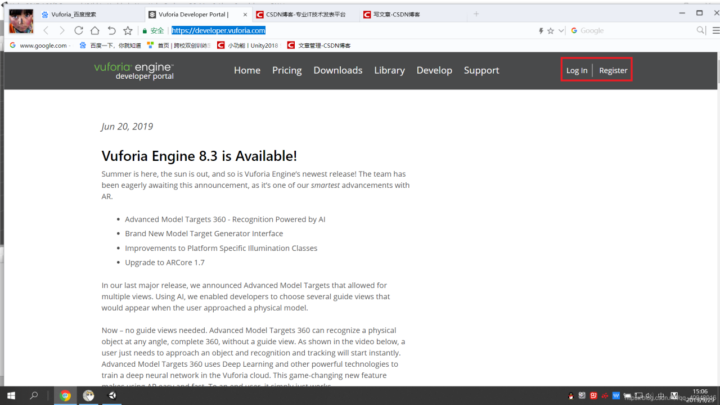Open Develop in Vuforia nav
This screenshot has width=720, height=405.
[434, 70]
